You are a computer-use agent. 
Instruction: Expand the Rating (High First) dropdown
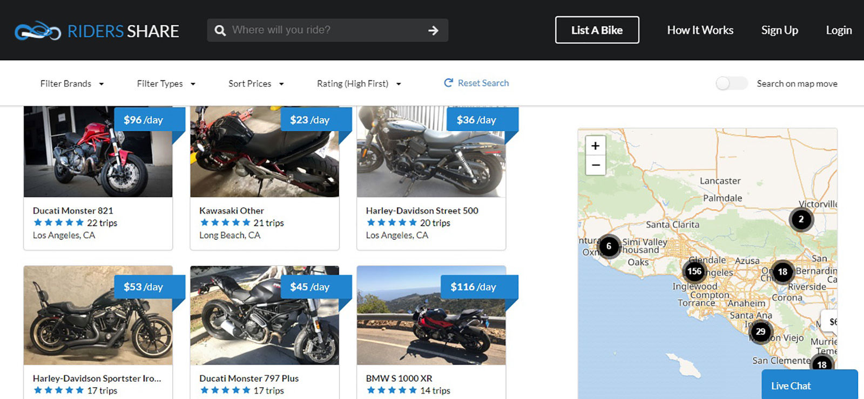point(359,84)
